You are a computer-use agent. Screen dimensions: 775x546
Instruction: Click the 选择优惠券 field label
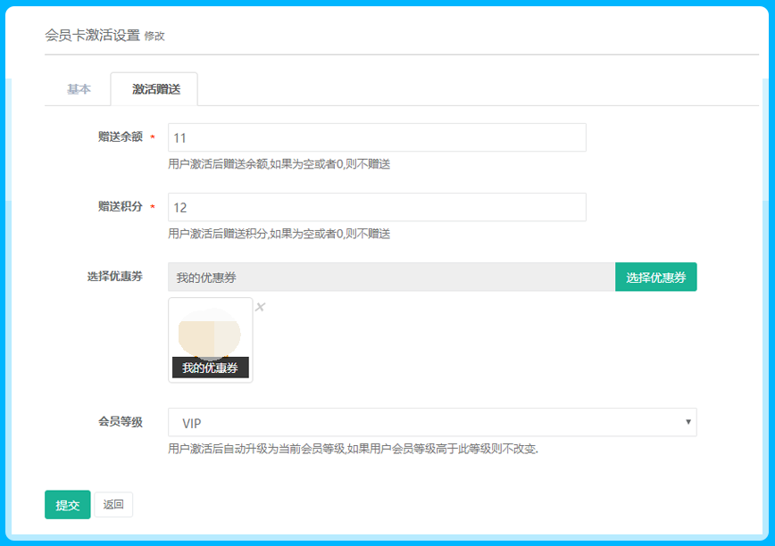pyautogui.click(x=115, y=277)
